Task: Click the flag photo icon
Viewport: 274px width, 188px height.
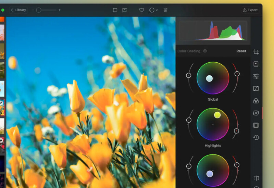Action: pos(115,10)
